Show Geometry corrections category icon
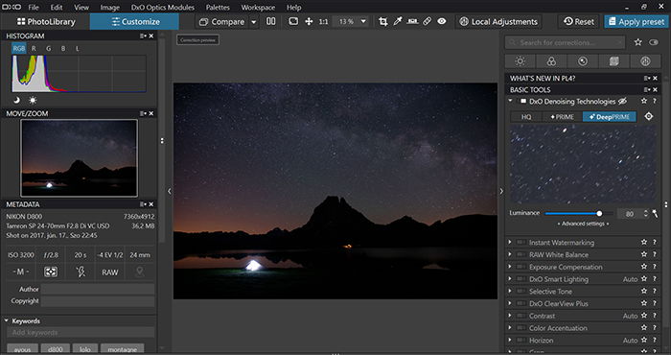671x355 pixels. pos(613,61)
